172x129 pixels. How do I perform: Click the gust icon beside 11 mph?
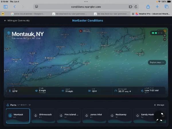pos(63,91)
